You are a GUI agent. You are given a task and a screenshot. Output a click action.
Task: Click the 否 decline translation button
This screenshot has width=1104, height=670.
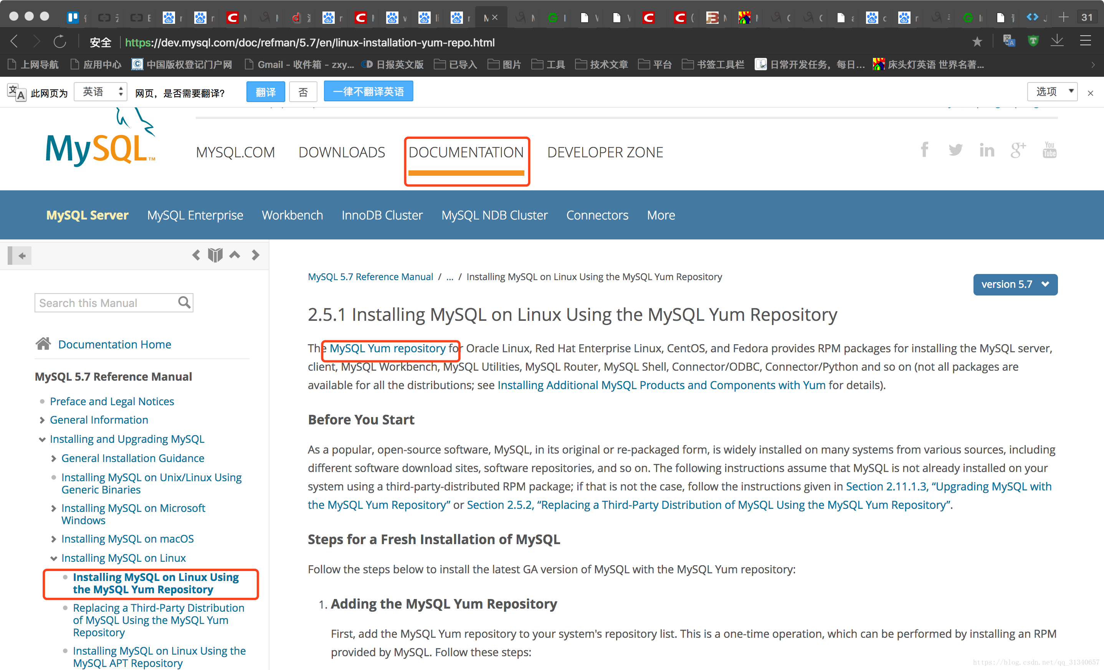(x=303, y=92)
